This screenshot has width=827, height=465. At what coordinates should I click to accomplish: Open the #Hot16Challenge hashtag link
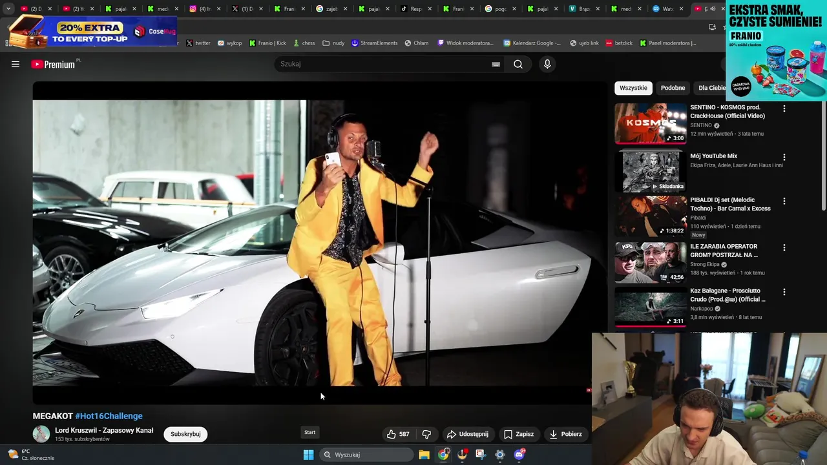[109, 416]
